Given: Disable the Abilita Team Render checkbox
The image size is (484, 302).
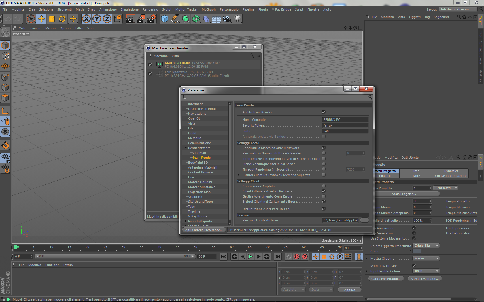Looking at the screenshot, I should tap(324, 112).
